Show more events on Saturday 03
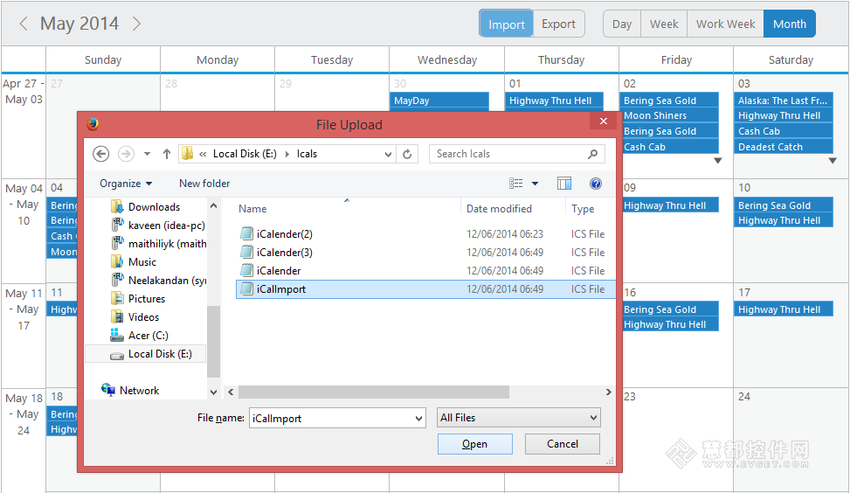Image resolution: width=850 pixels, height=493 pixels. (833, 161)
